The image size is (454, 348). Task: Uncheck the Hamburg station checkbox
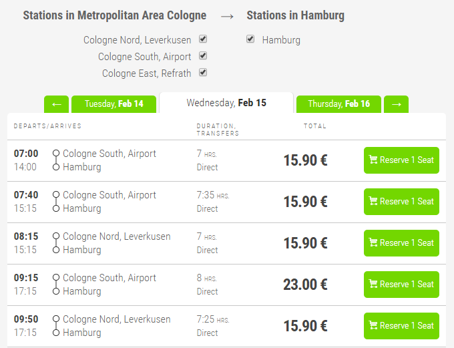coord(250,39)
